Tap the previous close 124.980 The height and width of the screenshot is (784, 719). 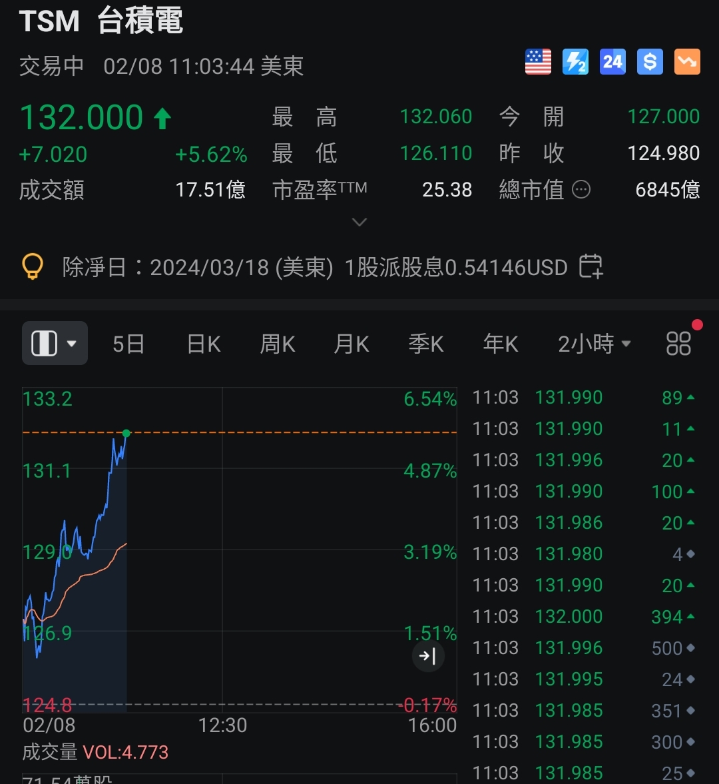point(663,153)
